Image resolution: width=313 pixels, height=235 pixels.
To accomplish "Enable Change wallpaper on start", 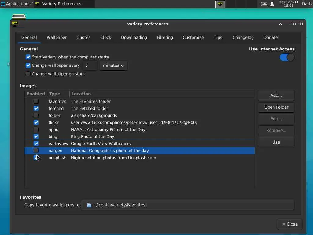I will [28, 74].
